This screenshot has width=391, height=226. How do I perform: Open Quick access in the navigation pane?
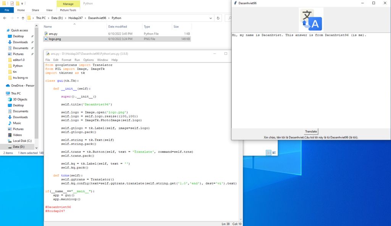19,30
